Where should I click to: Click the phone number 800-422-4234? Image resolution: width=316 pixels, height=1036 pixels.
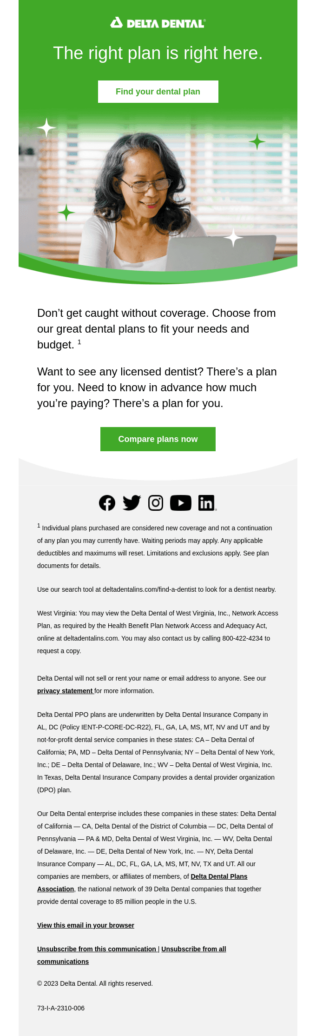243,638
